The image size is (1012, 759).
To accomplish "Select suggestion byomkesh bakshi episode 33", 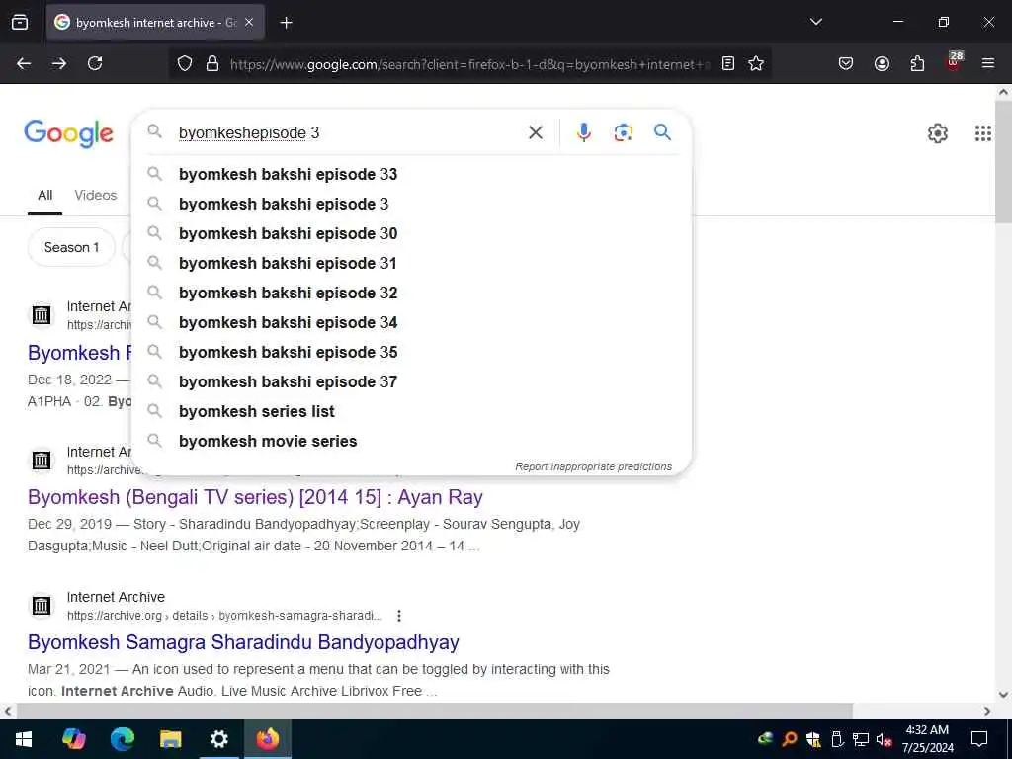I will tap(412, 174).
